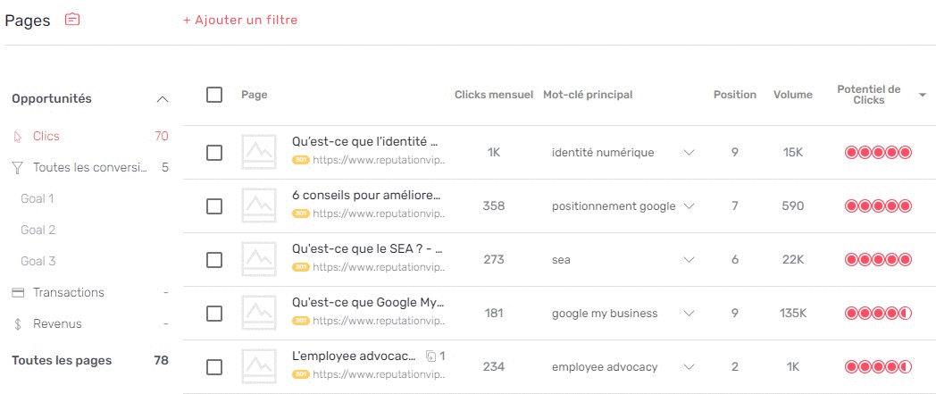Tick the select-all checkbox in table header

click(x=214, y=95)
